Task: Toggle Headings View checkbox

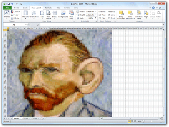Action: pyautogui.click(x=109, y=15)
